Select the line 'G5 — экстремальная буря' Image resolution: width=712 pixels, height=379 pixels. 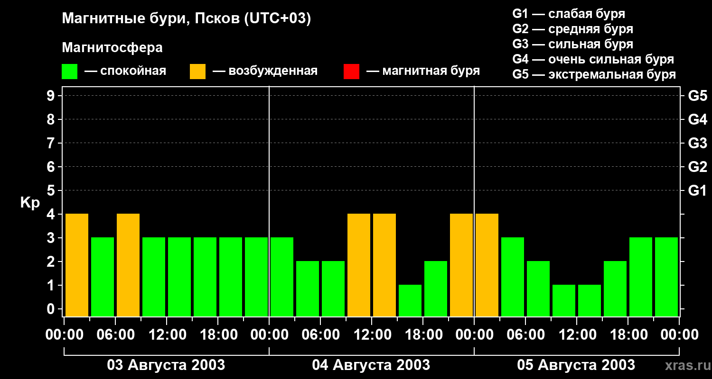pyautogui.click(x=594, y=74)
